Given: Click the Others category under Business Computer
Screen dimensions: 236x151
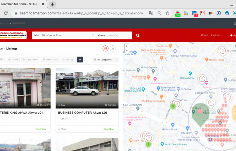Looking at the screenshot, I should pos(64,119).
